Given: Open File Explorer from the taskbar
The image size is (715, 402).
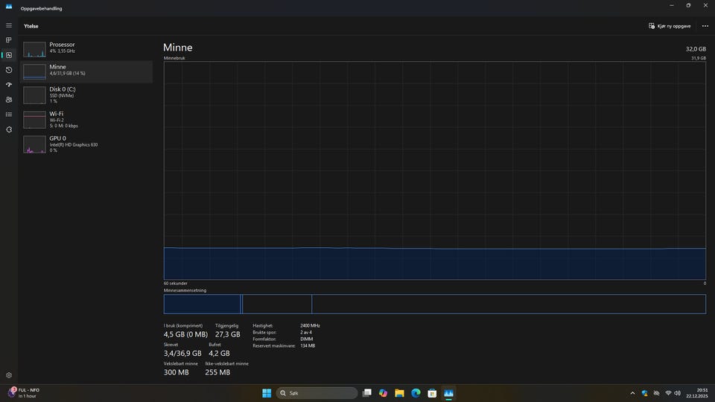Looking at the screenshot, I should tap(399, 393).
